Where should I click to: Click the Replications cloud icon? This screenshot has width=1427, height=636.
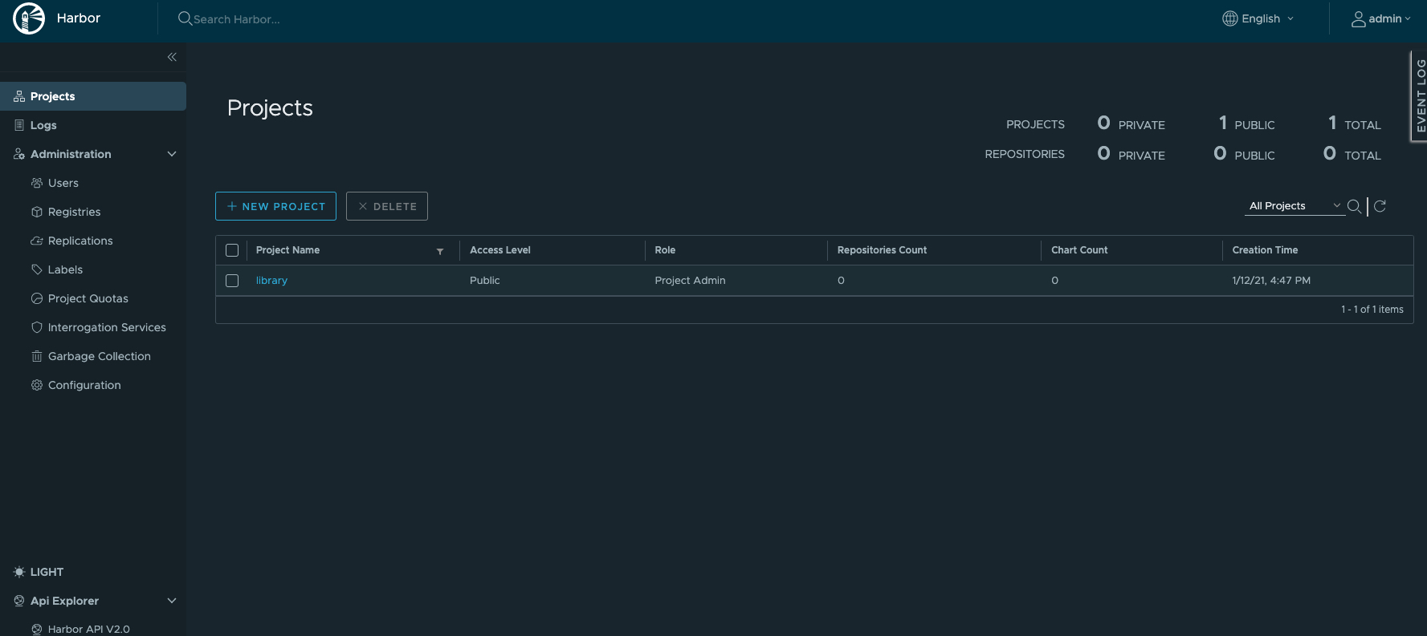(37, 241)
